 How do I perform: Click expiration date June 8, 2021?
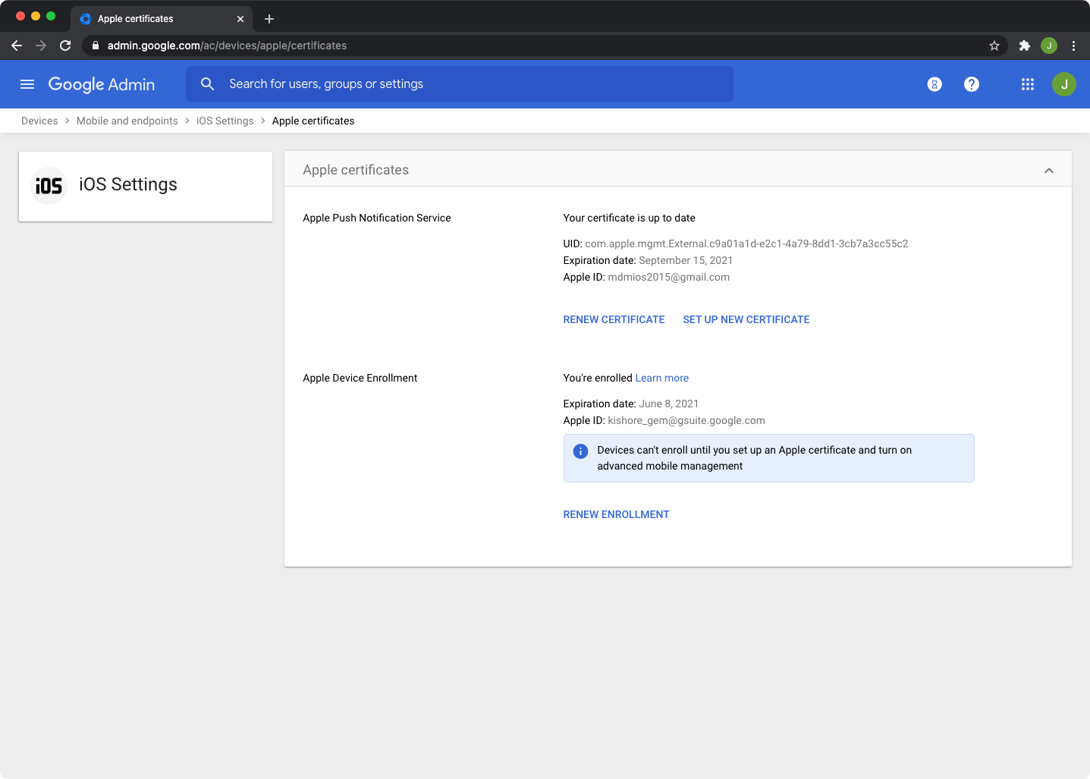[669, 404]
